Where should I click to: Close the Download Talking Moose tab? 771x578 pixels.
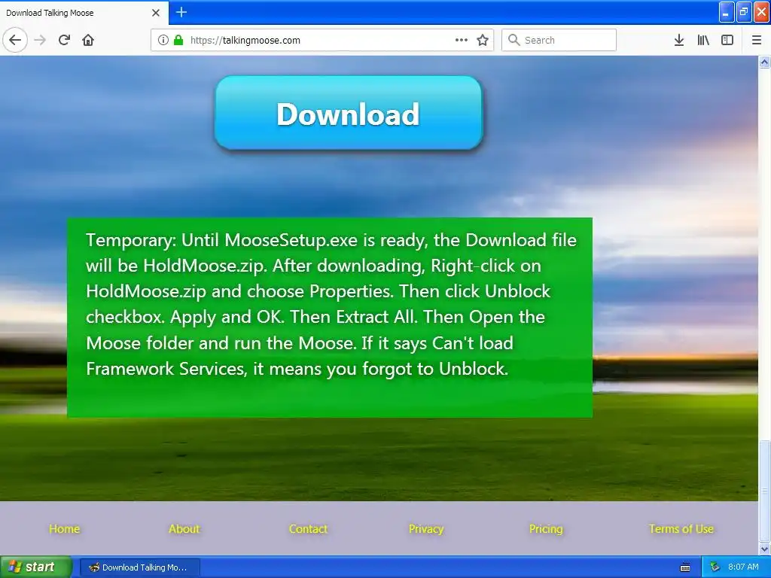pos(156,13)
